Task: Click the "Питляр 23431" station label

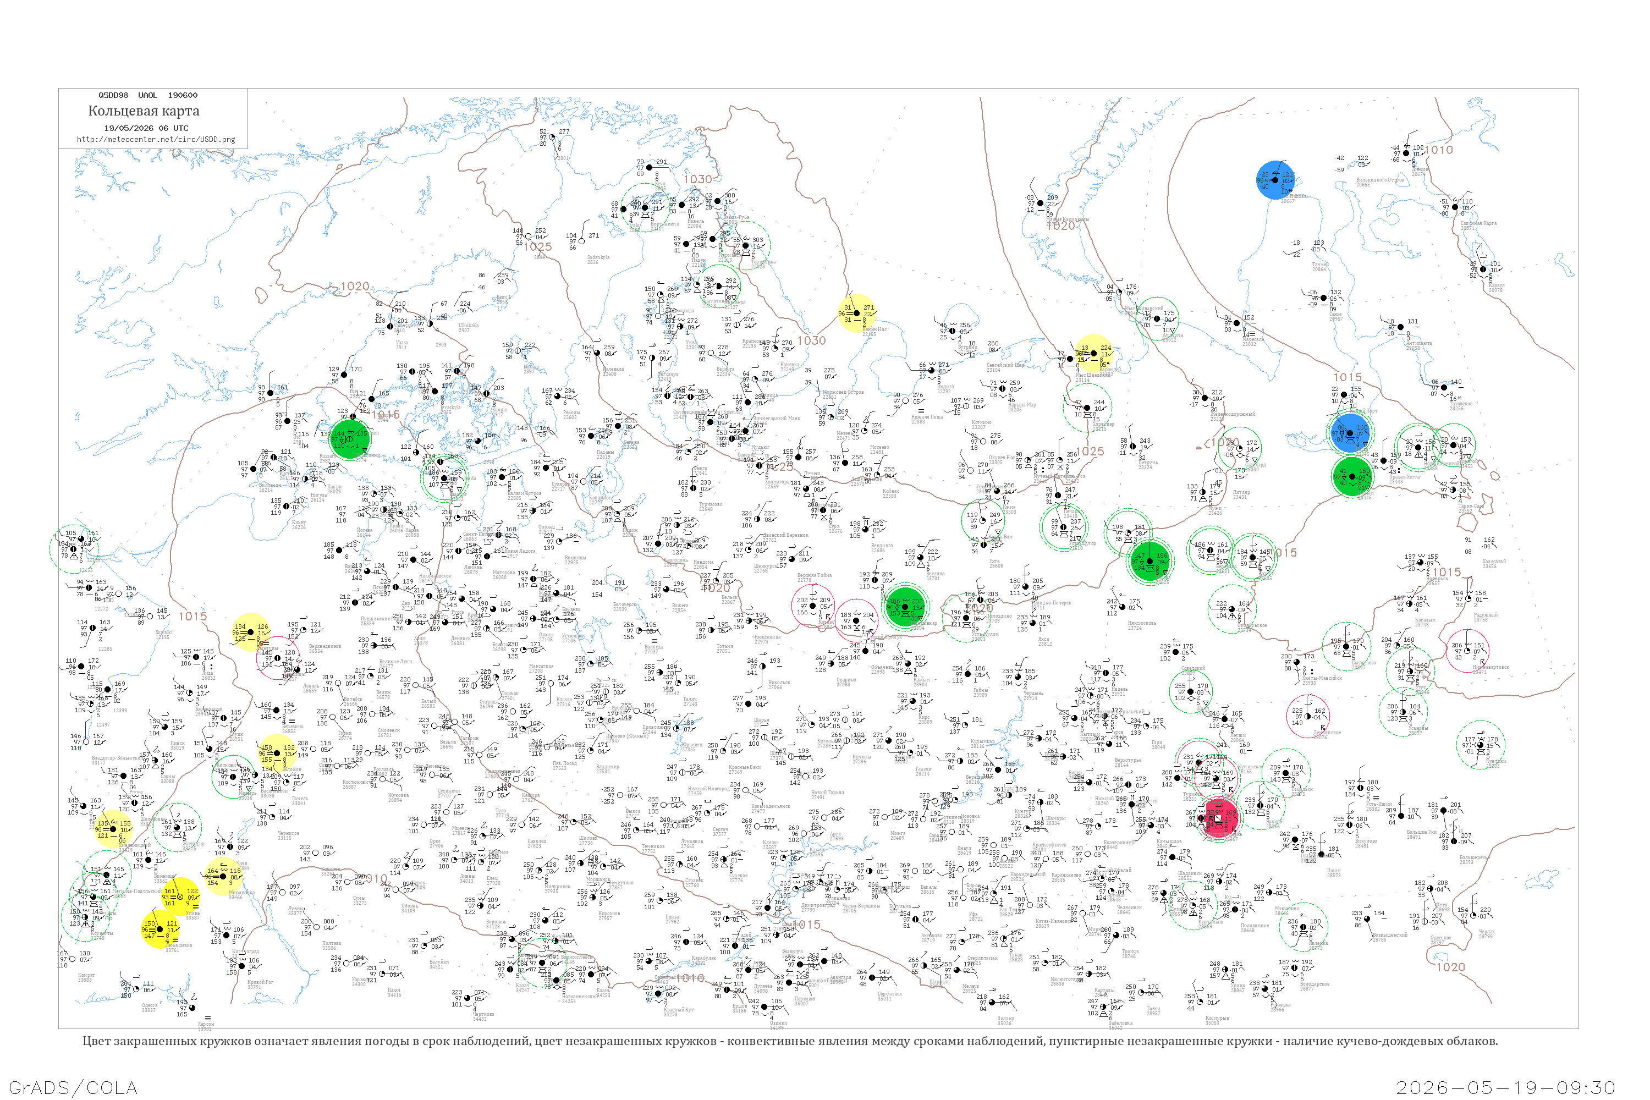Action: [1241, 494]
